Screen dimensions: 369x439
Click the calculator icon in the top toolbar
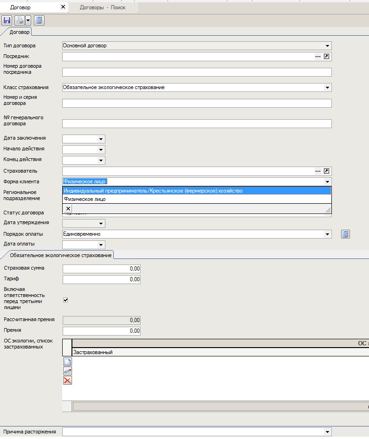click(x=39, y=20)
